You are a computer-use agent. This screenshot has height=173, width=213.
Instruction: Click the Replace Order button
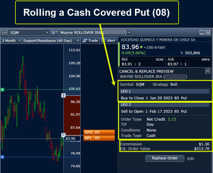[165, 158]
